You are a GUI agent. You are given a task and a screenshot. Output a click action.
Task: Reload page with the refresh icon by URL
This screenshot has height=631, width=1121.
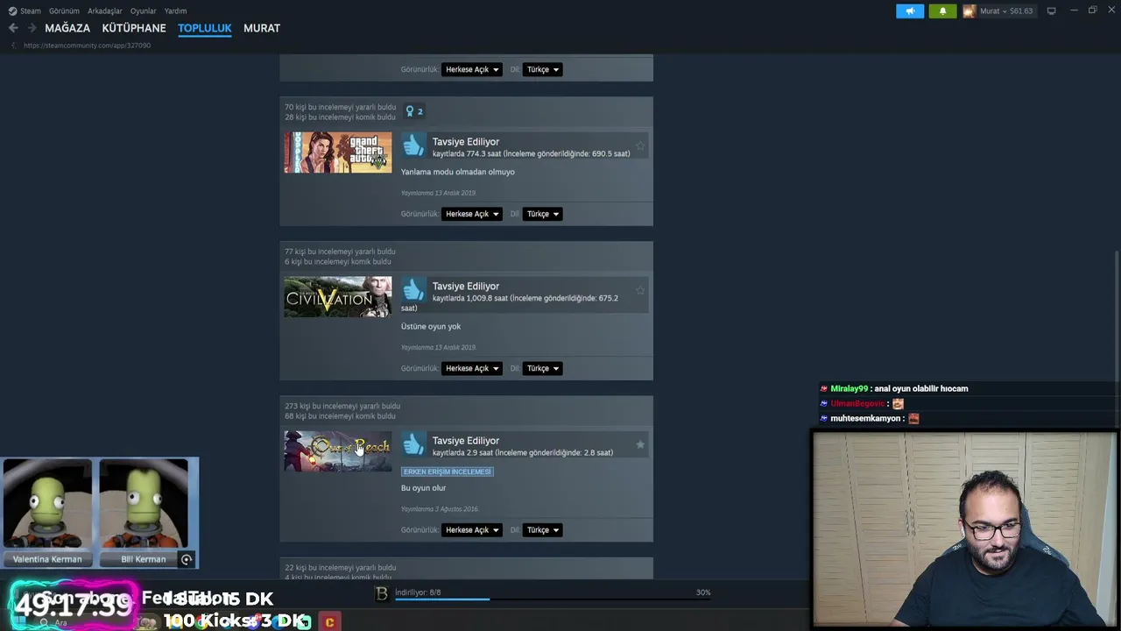[13, 46]
